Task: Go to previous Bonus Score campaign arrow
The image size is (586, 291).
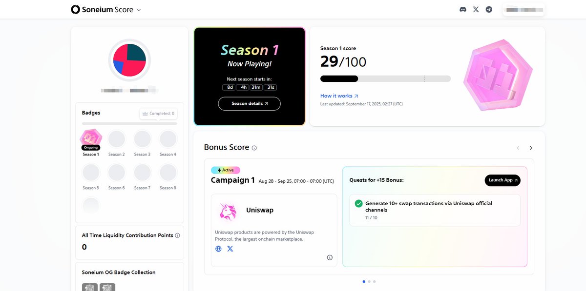Action: (518, 148)
